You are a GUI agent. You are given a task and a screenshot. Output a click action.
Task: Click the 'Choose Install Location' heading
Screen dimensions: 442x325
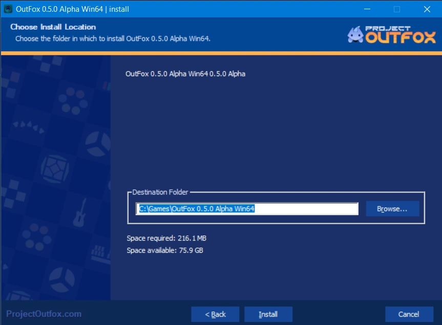pyautogui.click(x=53, y=27)
